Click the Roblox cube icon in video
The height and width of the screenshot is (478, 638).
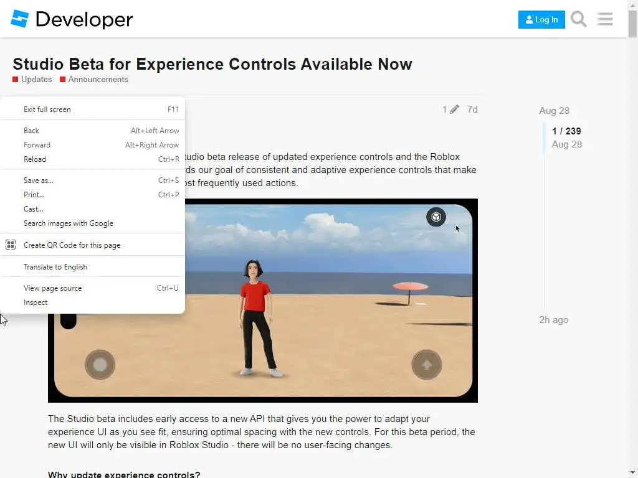coord(436,217)
